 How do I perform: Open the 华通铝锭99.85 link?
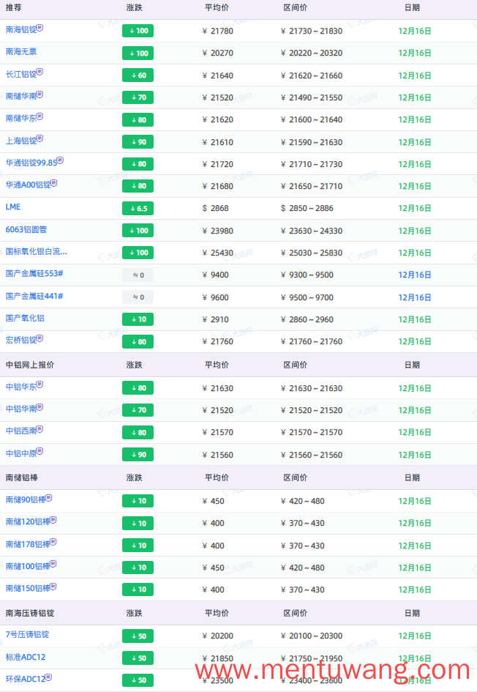[x=31, y=163]
